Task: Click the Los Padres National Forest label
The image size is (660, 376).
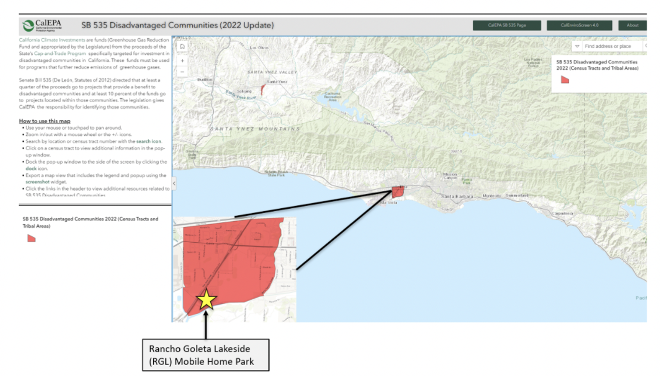Action: point(533,62)
